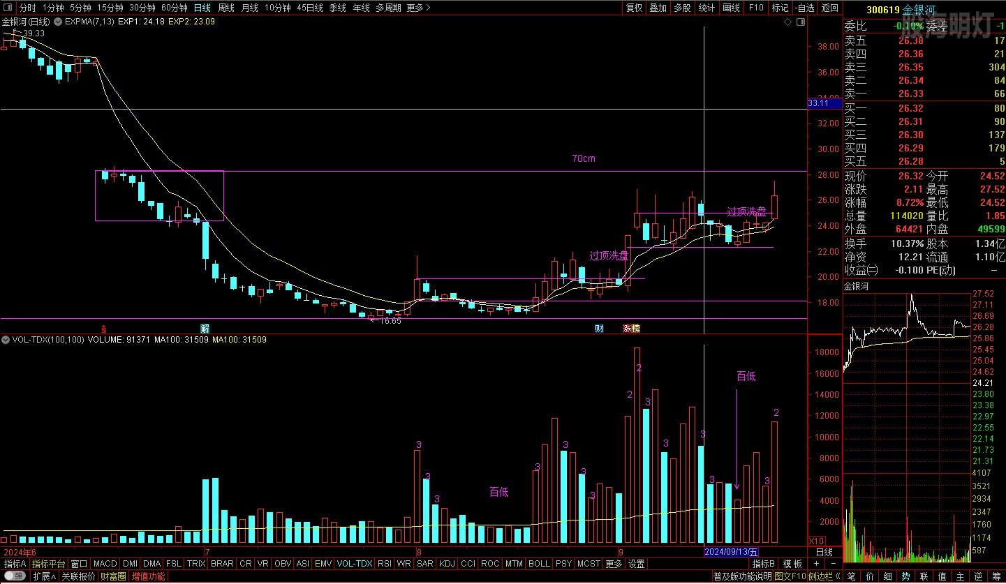Click the minus icon beside 日线
Viewport: 1006px width, 584px height.
coord(832,564)
